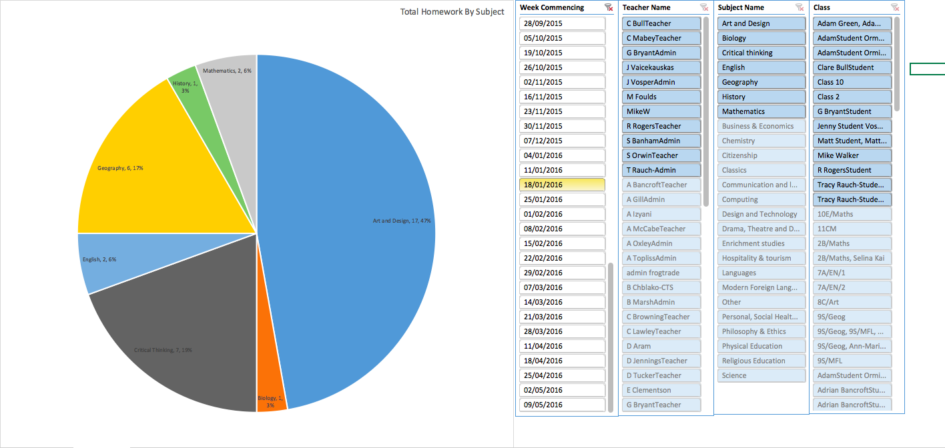945x448 pixels.
Task: Select the Total Homework By Subject title
Action: point(452,12)
